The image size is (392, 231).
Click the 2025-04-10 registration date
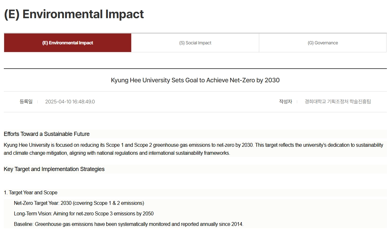pyautogui.click(x=70, y=102)
